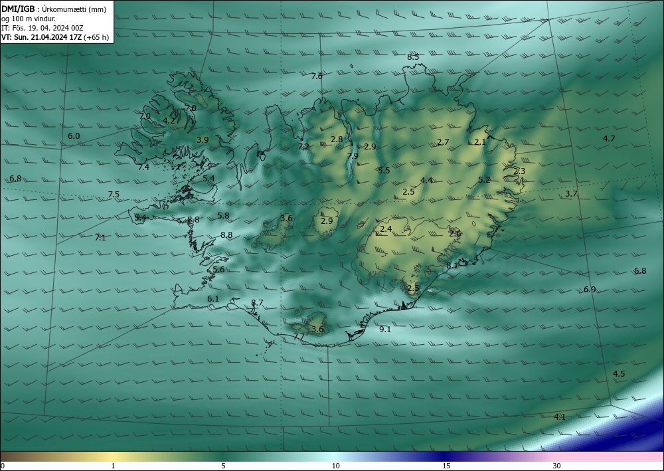Select the 6.9 value over the southeast sea
Screen dimensions: 664x471
[x=590, y=289]
